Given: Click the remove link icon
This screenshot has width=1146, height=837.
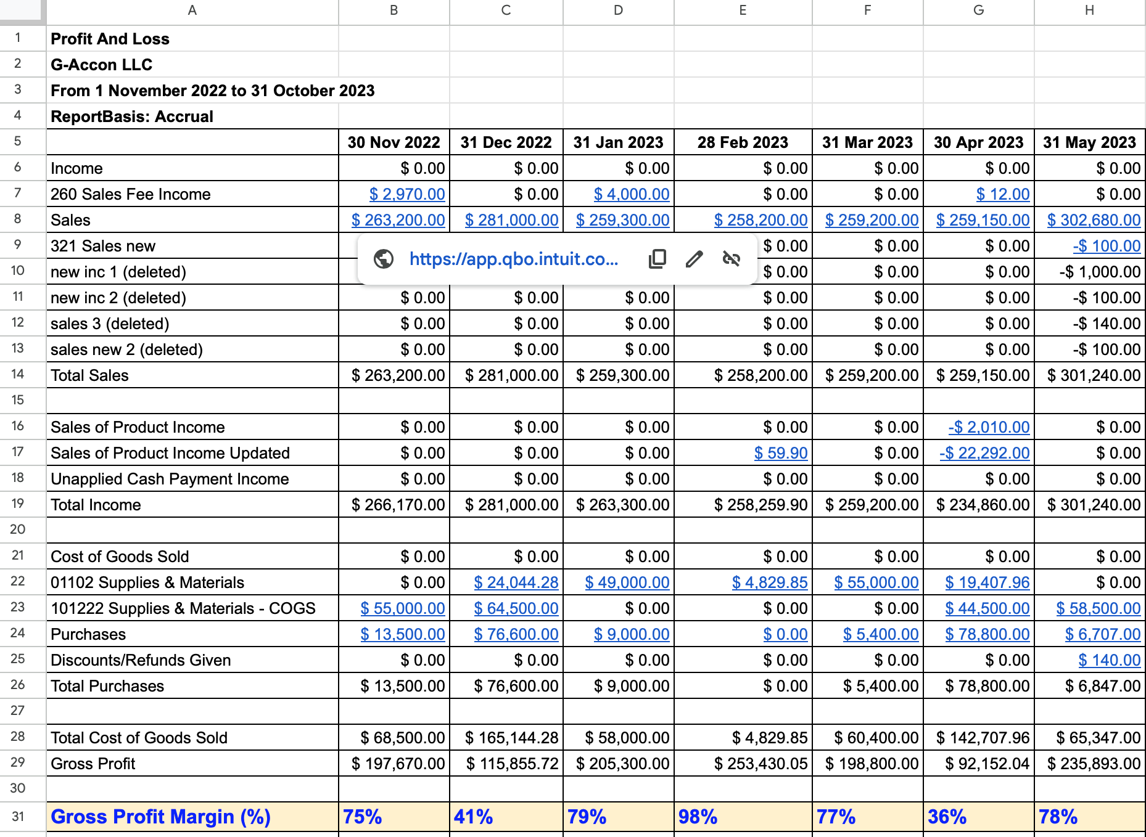Looking at the screenshot, I should pyautogui.click(x=732, y=259).
